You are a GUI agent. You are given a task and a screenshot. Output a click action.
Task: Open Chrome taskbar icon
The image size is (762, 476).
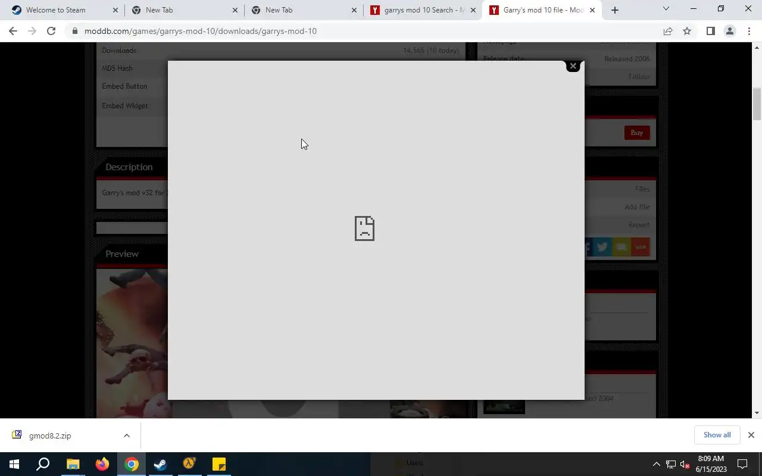(132, 464)
